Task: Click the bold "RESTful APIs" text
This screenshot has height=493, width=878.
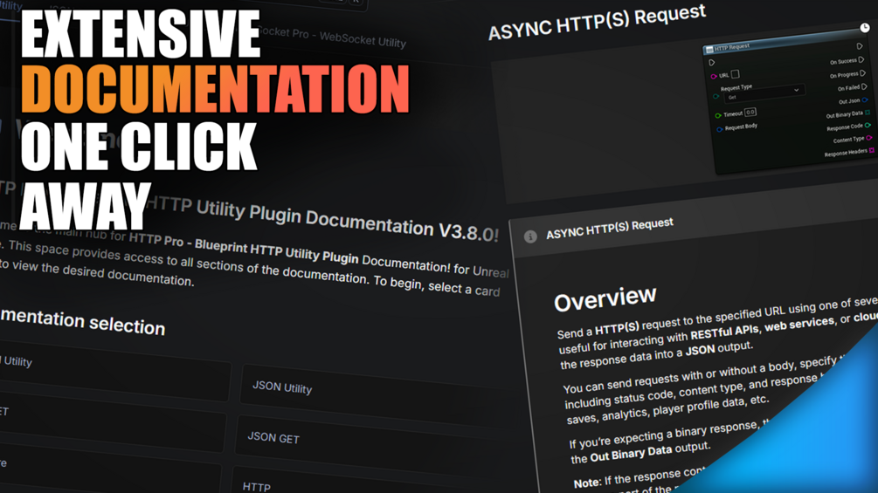Action: coord(724,332)
